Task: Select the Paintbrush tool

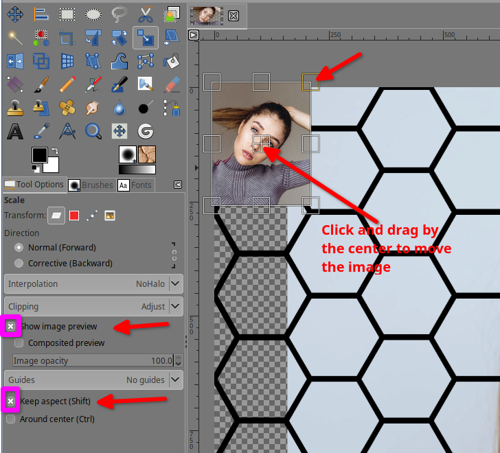Action: [x=41, y=84]
